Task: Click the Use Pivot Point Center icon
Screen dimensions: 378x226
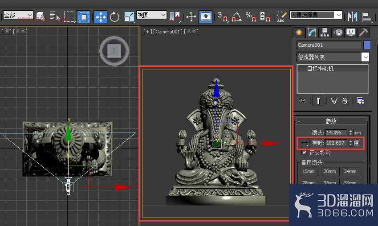Action: pyautogui.click(x=175, y=17)
